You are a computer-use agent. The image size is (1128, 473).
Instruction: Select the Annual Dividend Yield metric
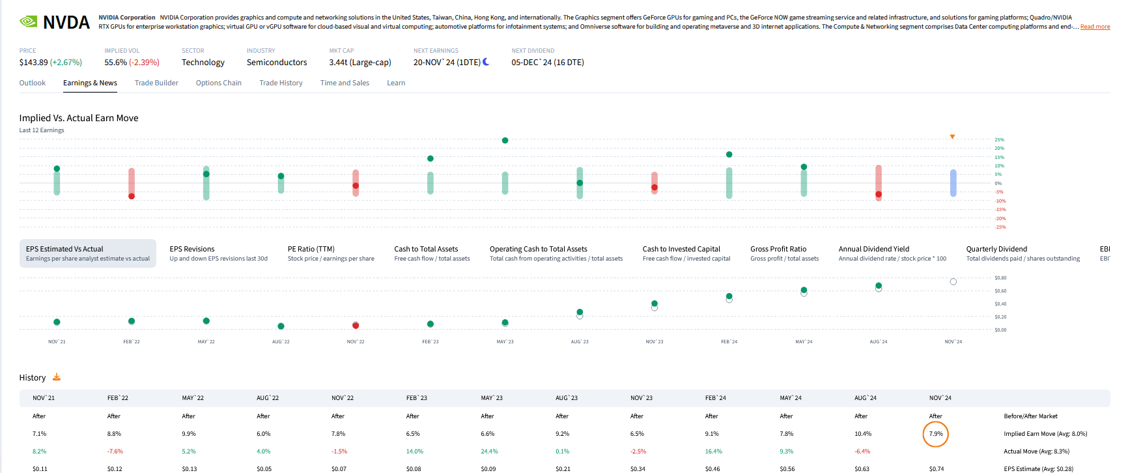[x=892, y=253]
